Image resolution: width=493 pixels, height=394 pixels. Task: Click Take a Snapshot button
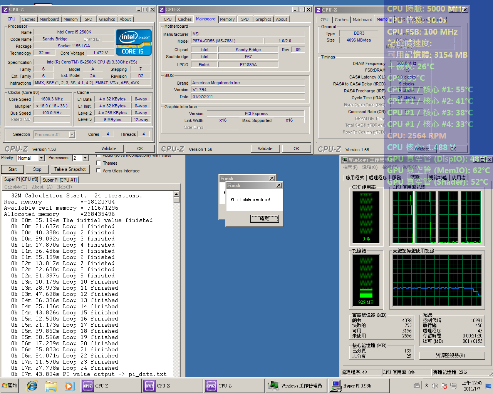[x=70, y=169]
